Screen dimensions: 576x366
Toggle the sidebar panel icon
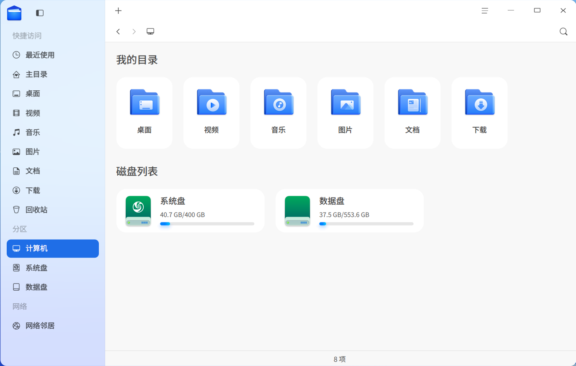(40, 13)
